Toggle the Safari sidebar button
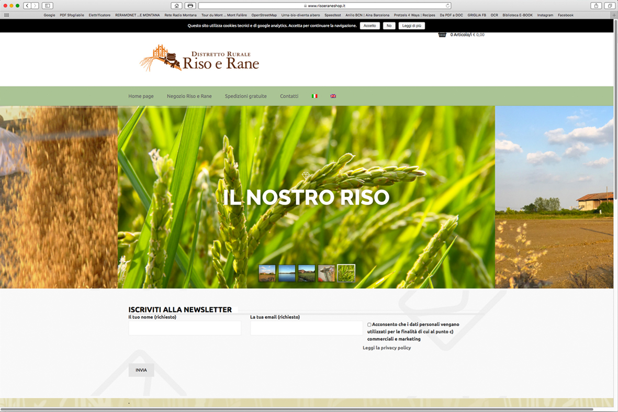 pos(47,6)
